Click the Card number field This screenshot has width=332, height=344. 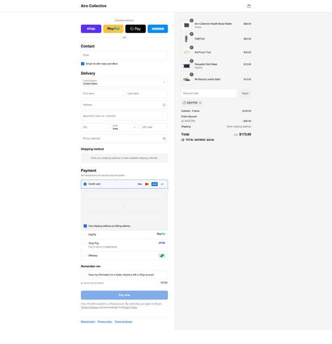click(125, 196)
